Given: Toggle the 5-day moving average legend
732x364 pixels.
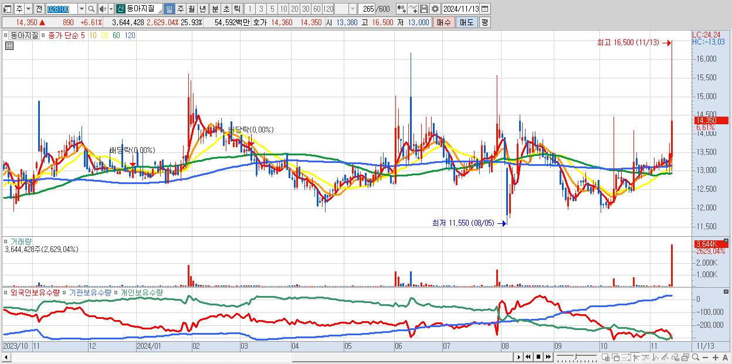Looking at the screenshot, I should tap(83, 35).
